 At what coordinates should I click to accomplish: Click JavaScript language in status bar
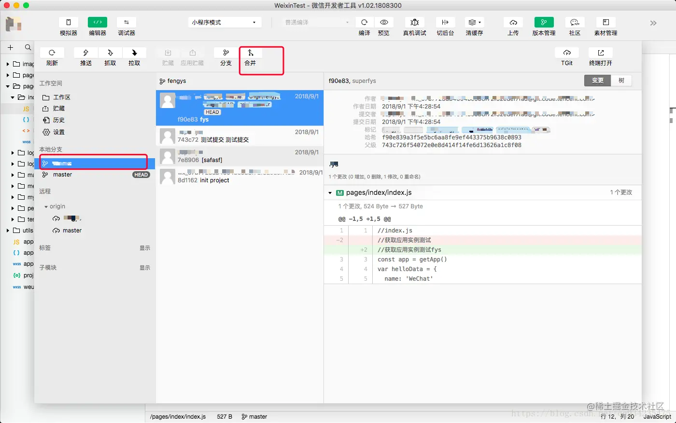[x=657, y=417]
